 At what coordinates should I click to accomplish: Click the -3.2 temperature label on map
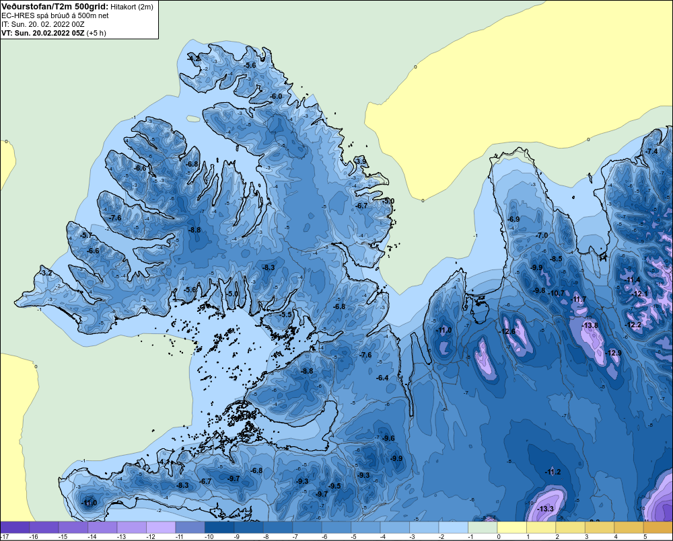click(46, 273)
